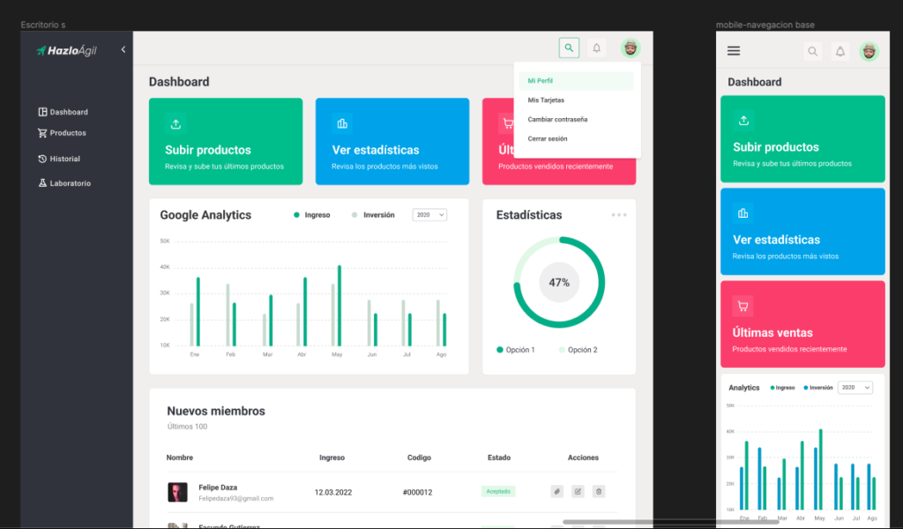Click attachment icon in Felipe Daza row

pos(556,491)
